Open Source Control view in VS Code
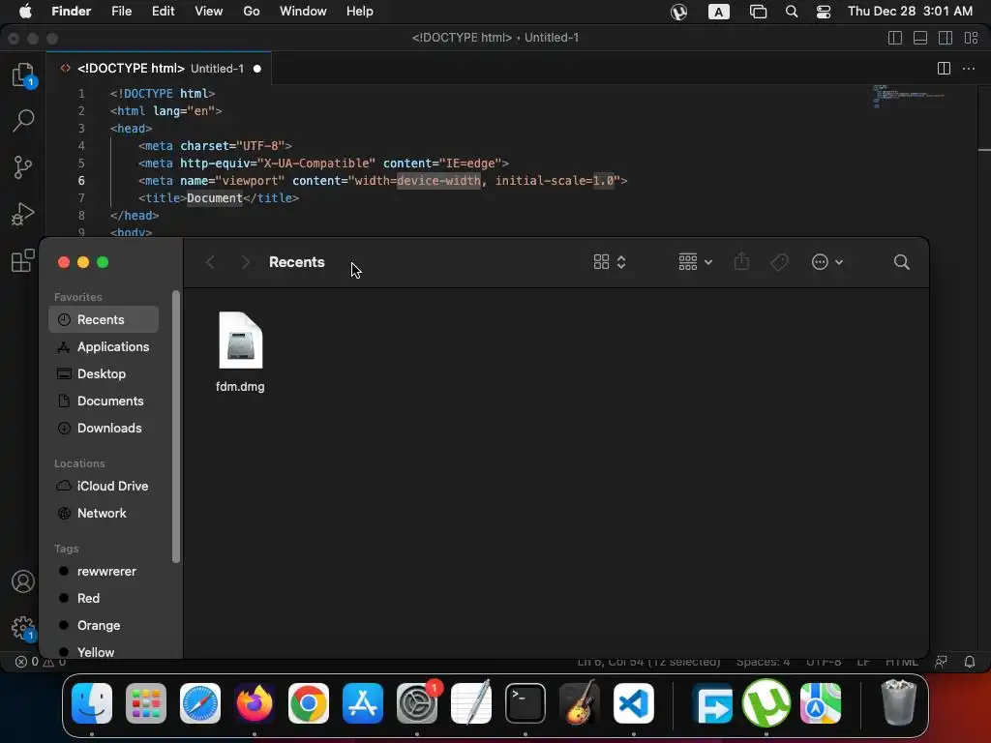 pos(23,167)
